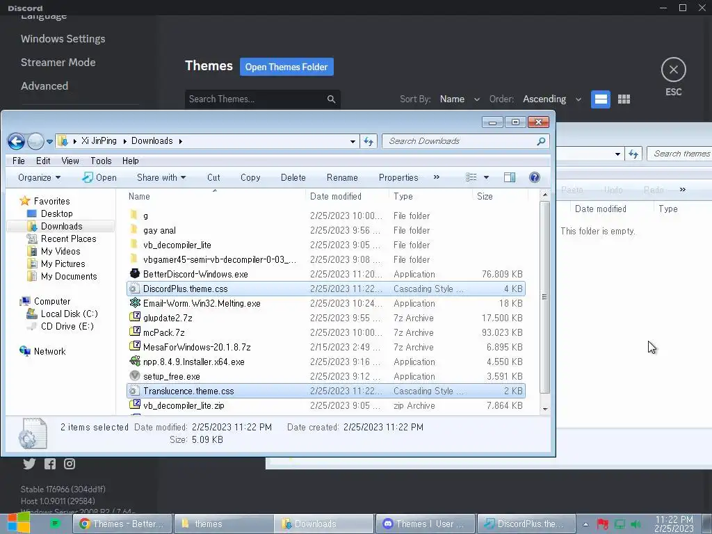Show more toolbar commands chevron in Downloads

[437, 177]
